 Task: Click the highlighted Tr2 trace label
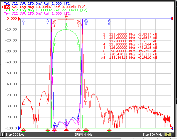coord(7,7)
